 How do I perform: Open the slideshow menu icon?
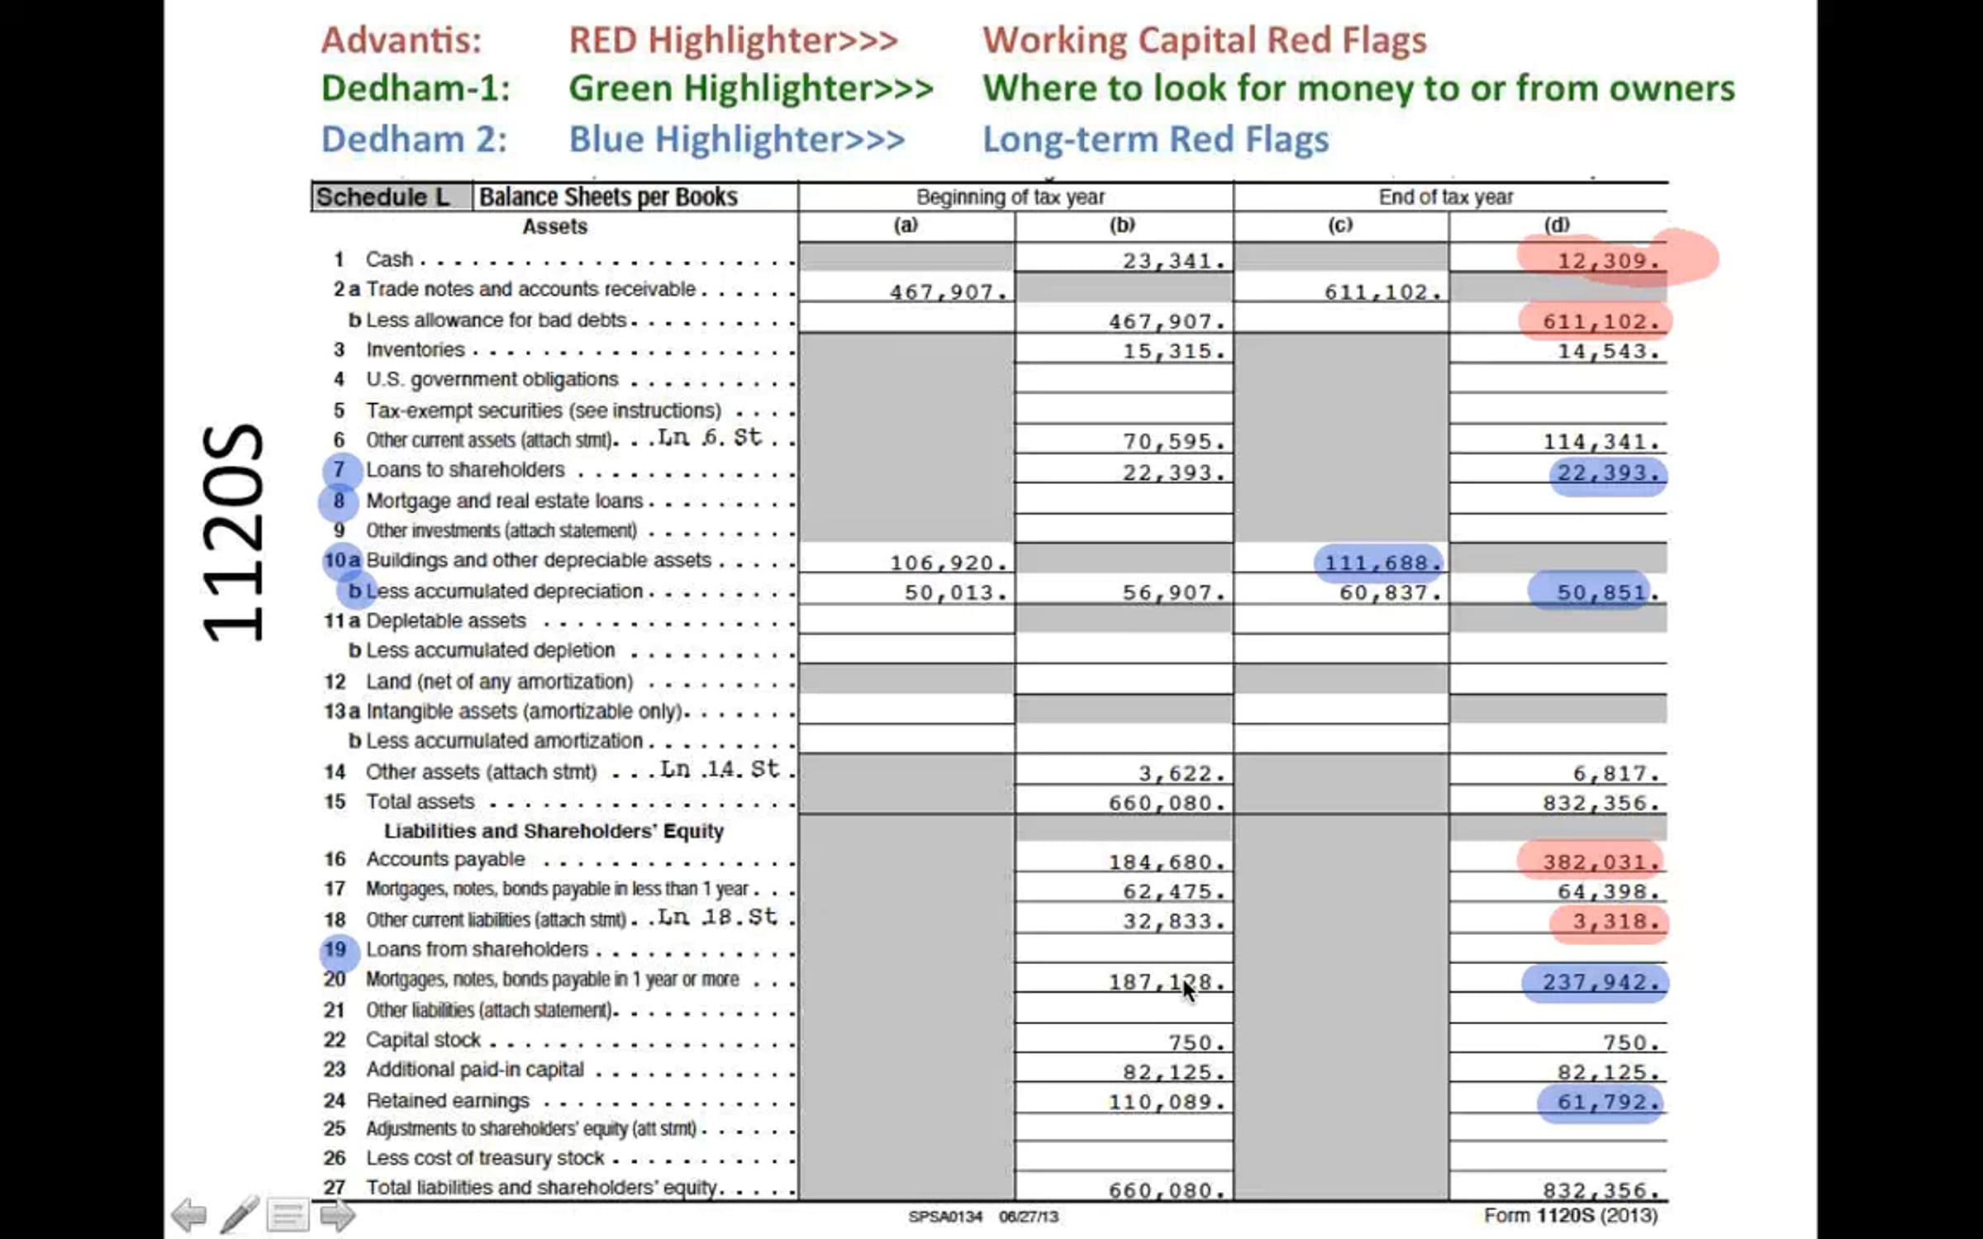(x=287, y=1216)
